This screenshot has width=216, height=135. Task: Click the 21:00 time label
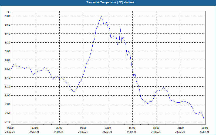[x=181, y=128]
